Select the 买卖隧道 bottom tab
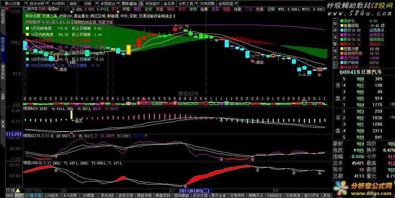 click(x=293, y=196)
